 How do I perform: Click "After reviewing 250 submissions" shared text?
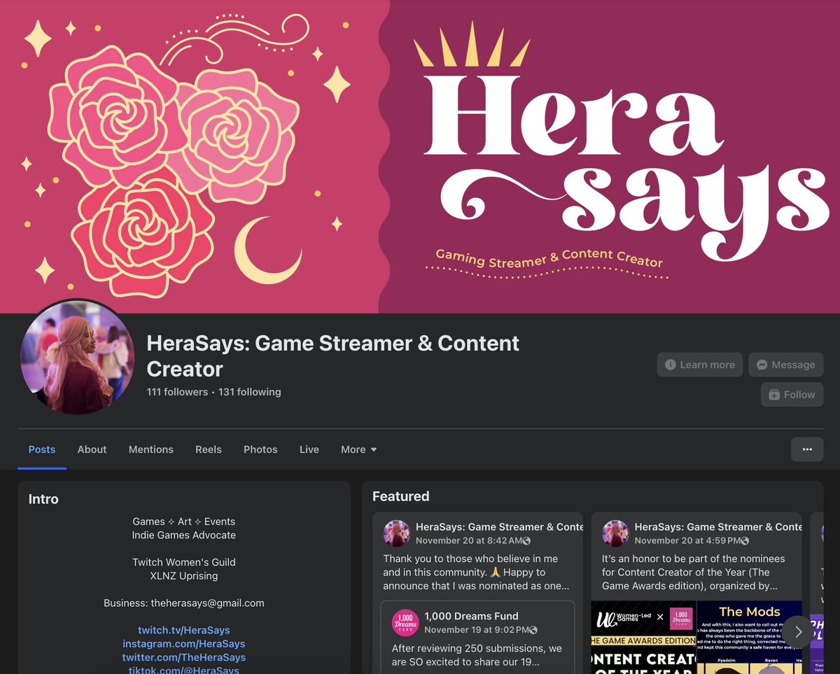(477, 656)
